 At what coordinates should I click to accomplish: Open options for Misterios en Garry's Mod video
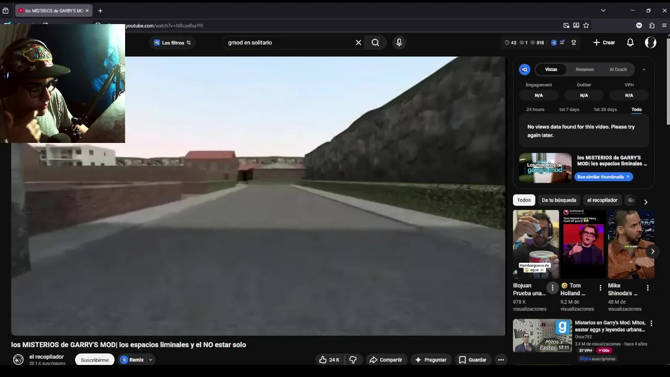[651, 324]
